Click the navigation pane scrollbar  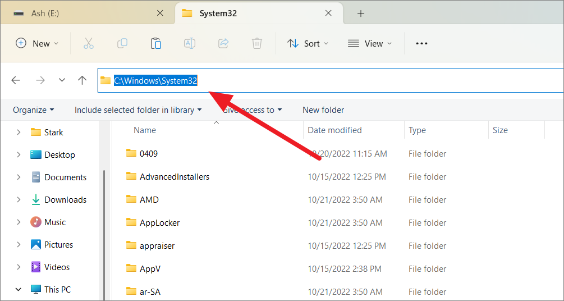tap(104, 234)
